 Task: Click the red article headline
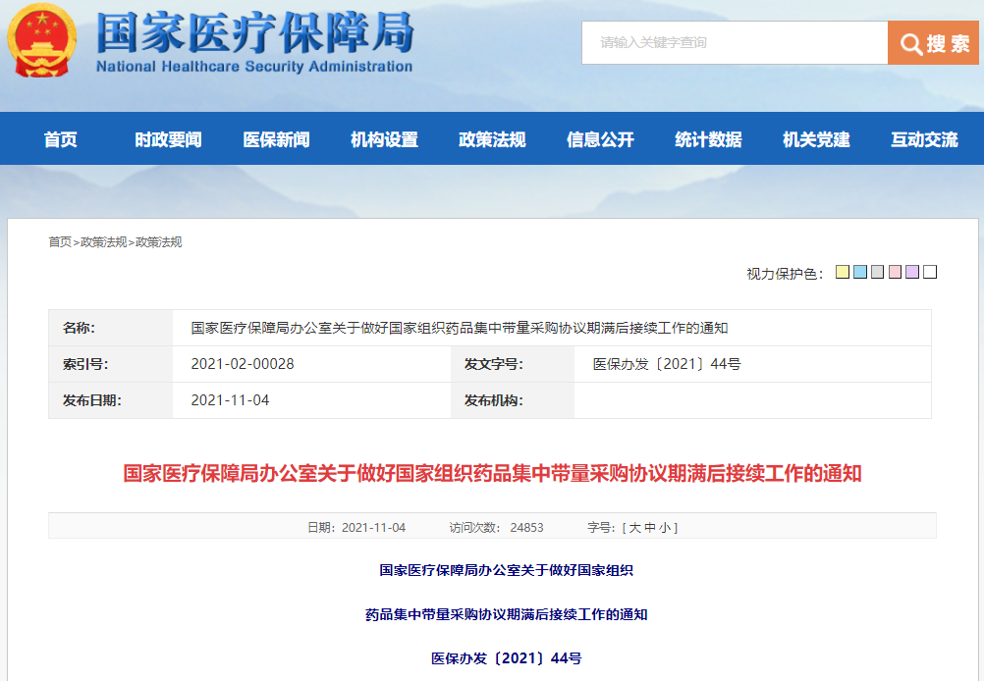coord(492,473)
